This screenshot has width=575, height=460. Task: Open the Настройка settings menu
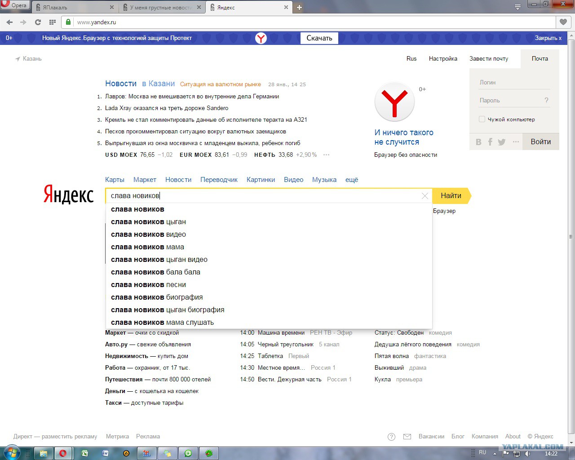tap(443, 59)
